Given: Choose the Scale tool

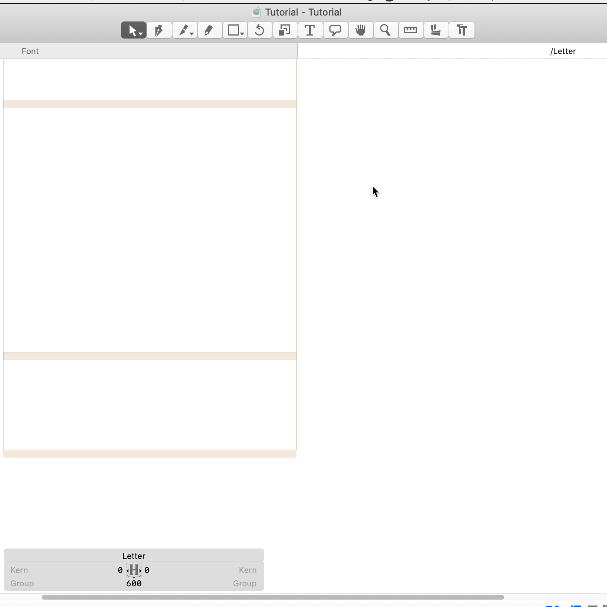Looking at the screenshot, I should pyautogui.click(x=285, y=30).
